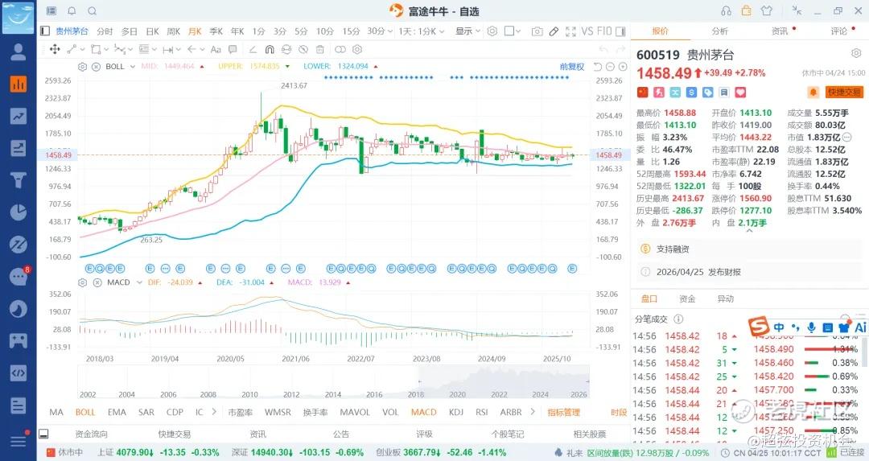Take a chart screenshot with camera icon
869x461 pixels.
[x=537, y=31]
